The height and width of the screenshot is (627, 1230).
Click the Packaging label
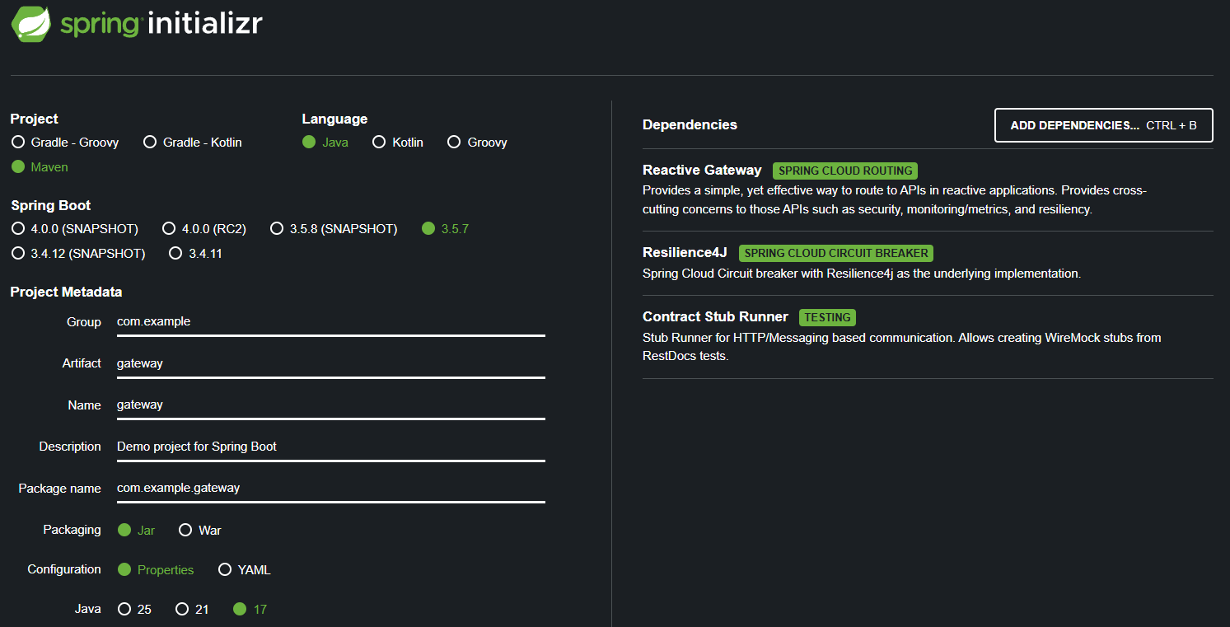[x=72, y=531]
